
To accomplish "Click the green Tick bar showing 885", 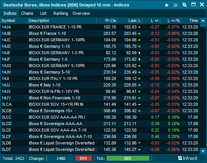I will pos(128,158).
